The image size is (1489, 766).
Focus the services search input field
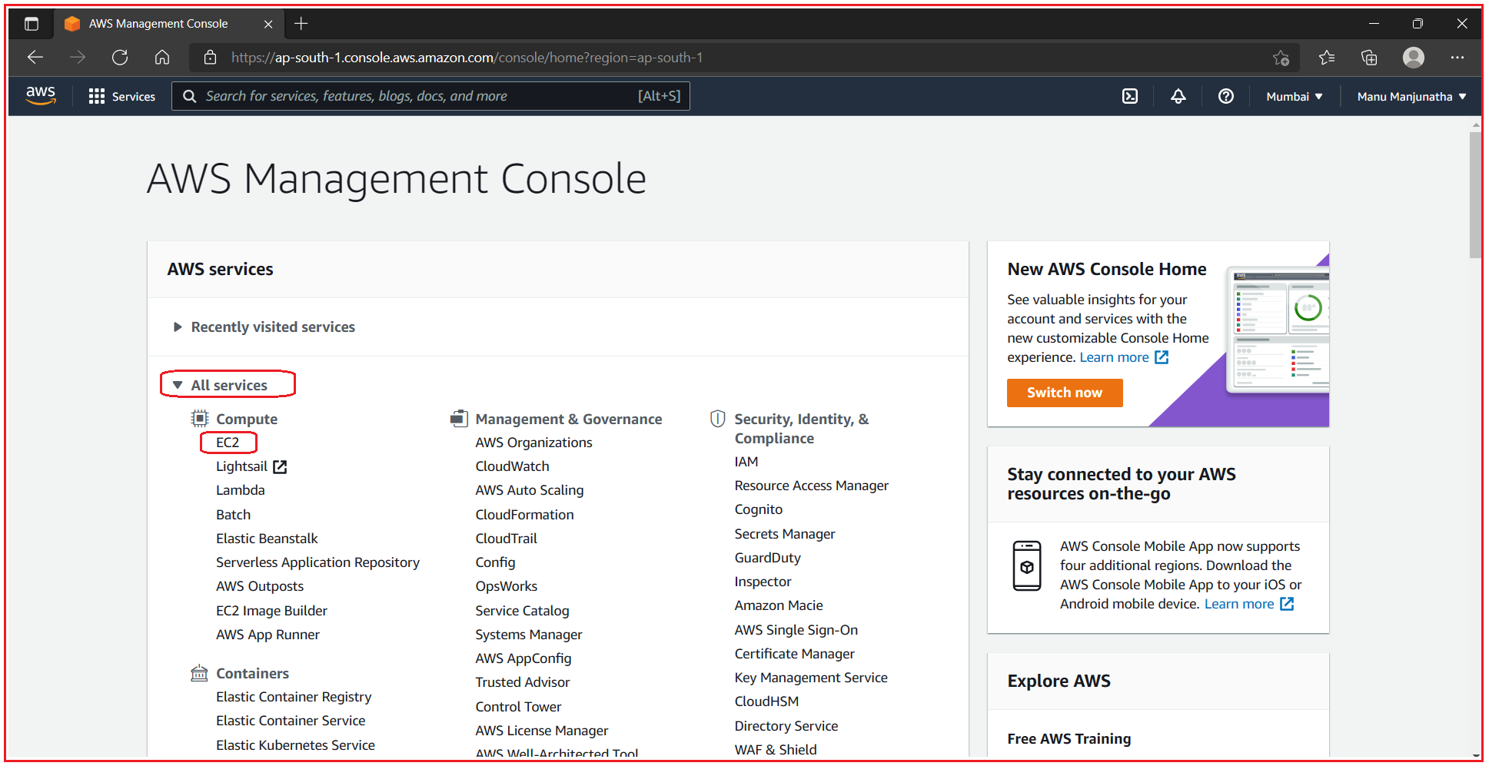click(x=430, y=96)
